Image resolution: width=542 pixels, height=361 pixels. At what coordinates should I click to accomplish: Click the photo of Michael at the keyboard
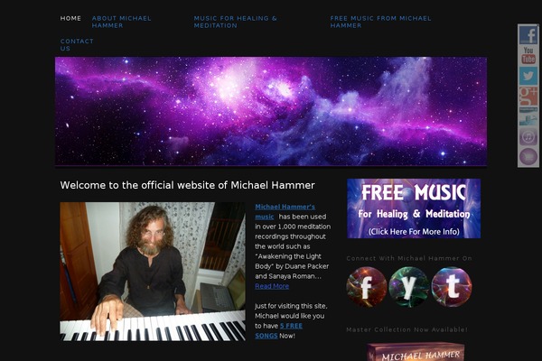point(153,272)
